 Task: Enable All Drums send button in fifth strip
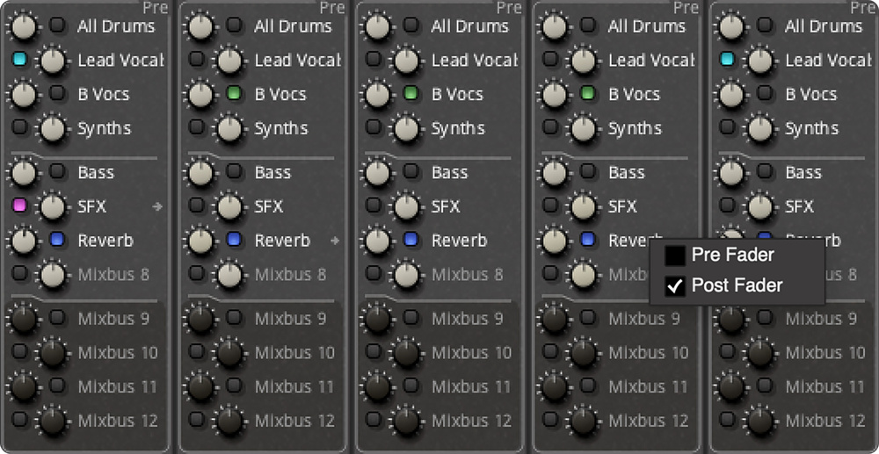(x=765, y=26)
